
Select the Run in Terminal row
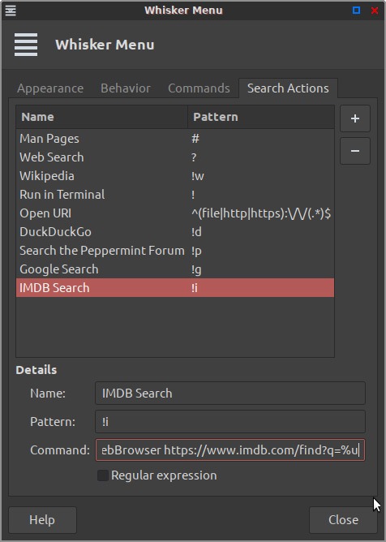175,195
